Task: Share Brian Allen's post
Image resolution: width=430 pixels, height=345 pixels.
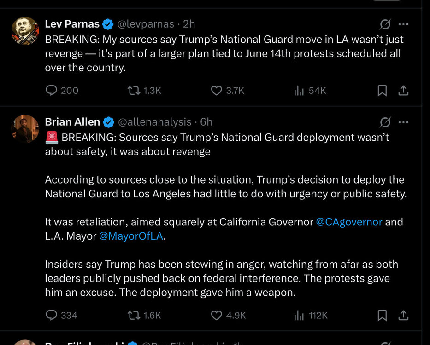Action: pos(403,315)
